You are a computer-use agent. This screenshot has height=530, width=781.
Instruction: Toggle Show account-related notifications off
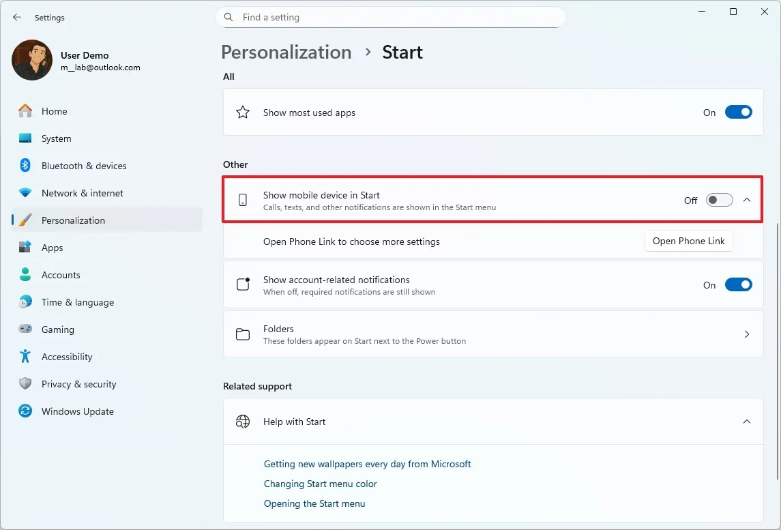(739, 284)
